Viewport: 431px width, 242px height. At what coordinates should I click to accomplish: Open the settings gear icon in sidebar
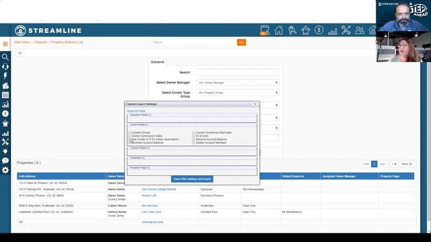click(x=5, y=170)
